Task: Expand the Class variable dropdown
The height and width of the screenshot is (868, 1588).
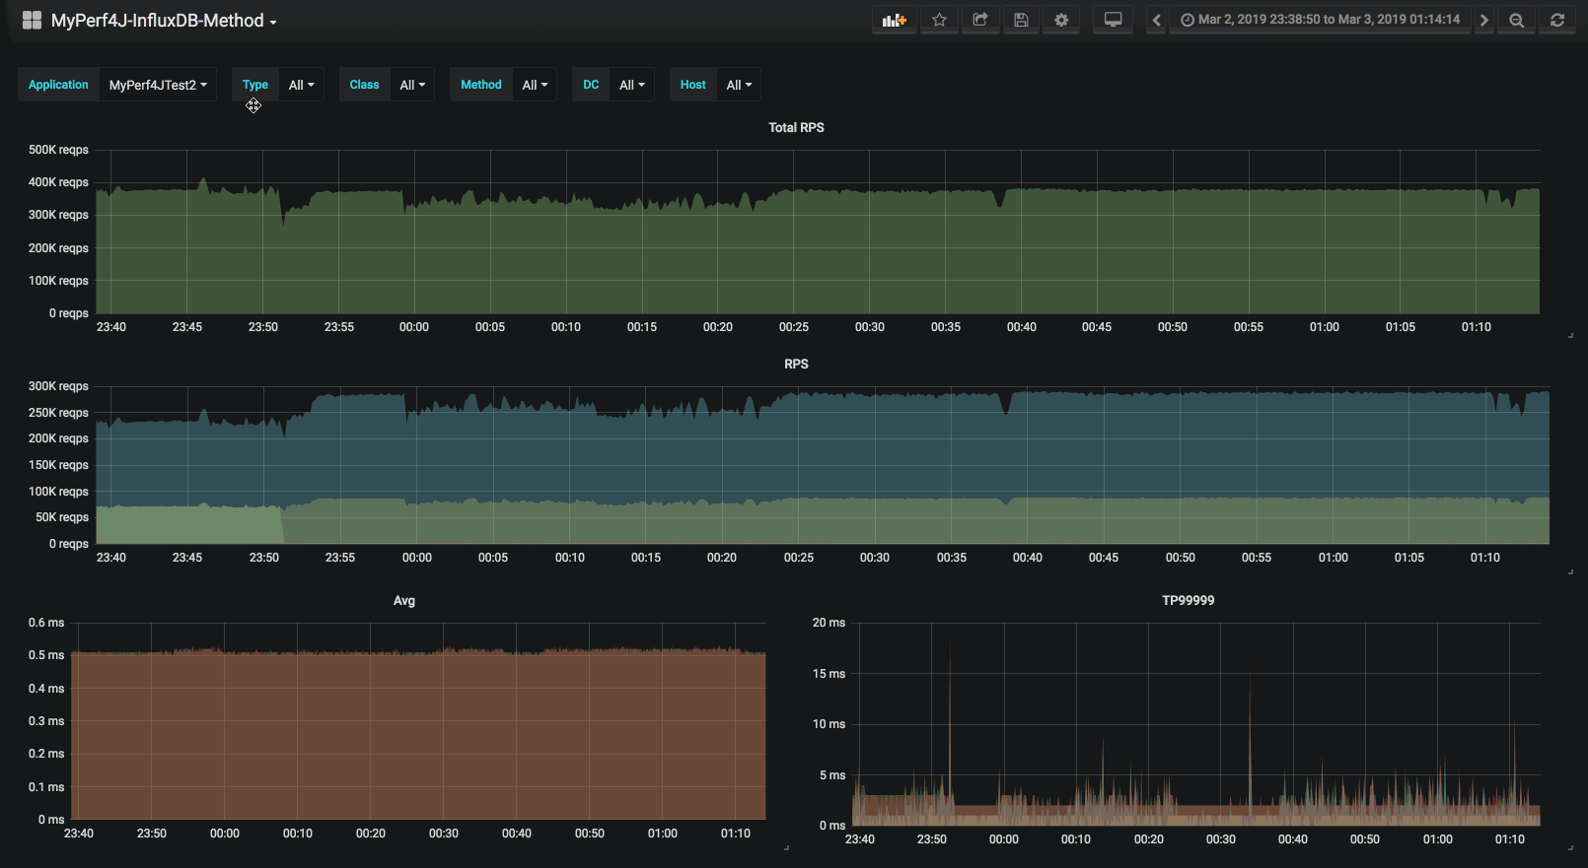Action: pos(412,85)
